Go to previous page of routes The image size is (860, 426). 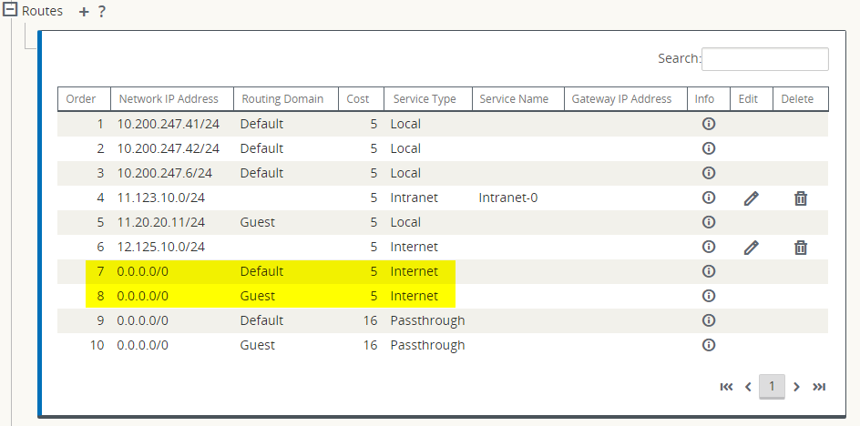coord(748,387)
